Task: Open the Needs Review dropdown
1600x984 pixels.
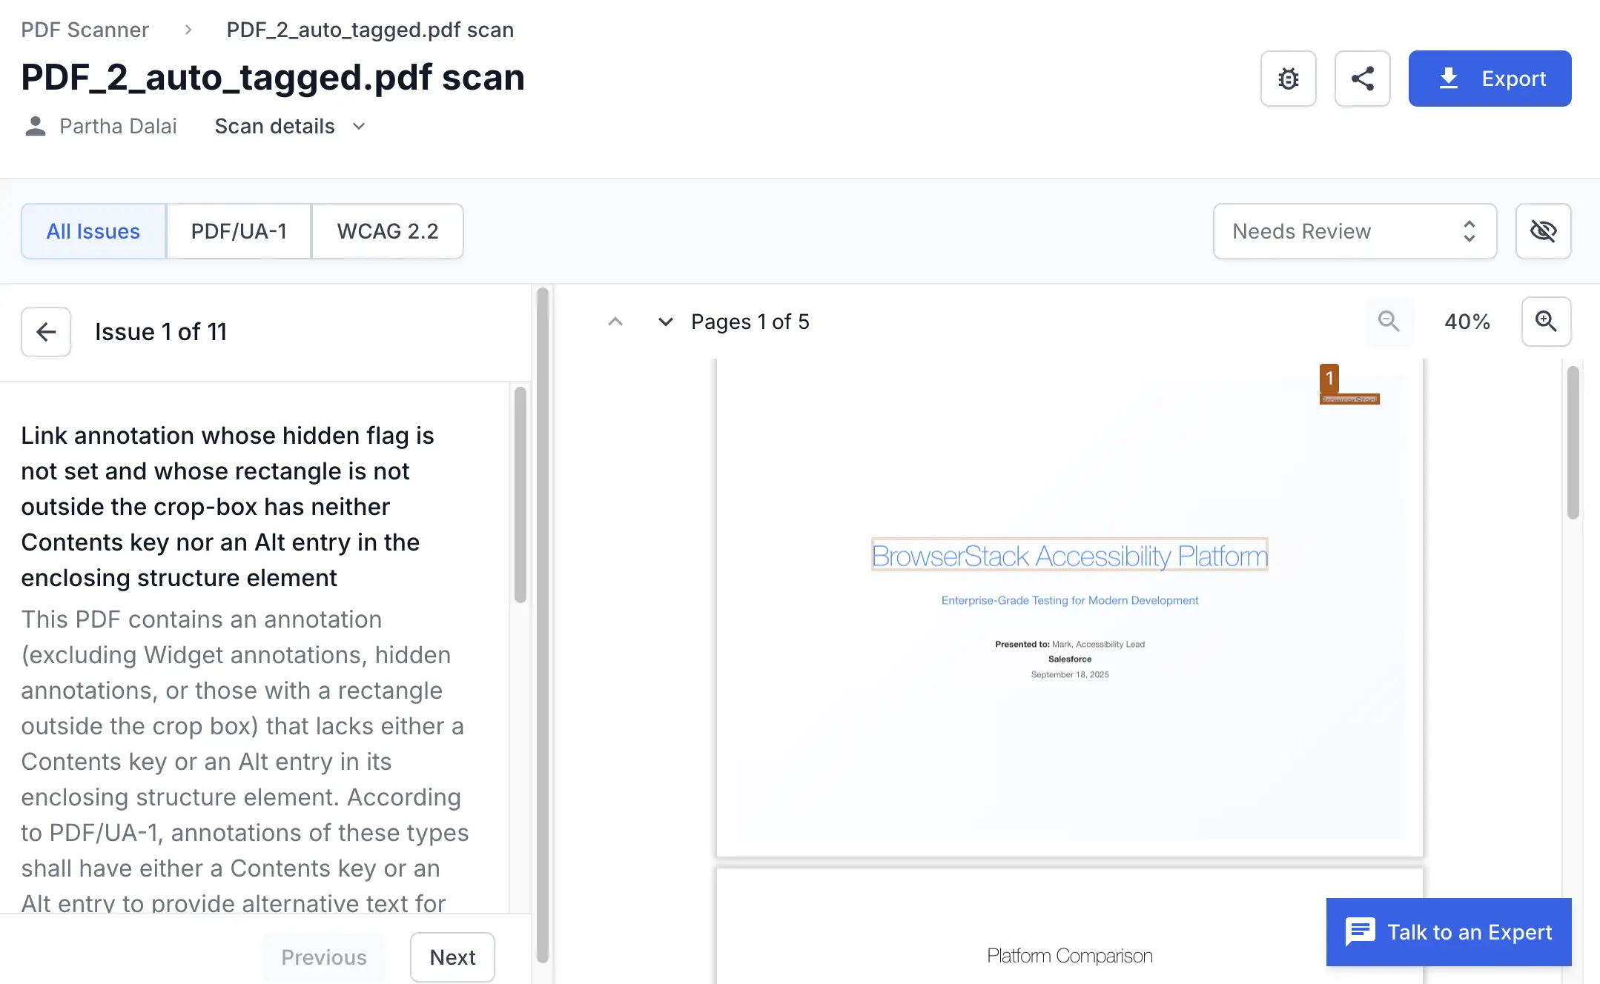Action: pos(1354,231)
